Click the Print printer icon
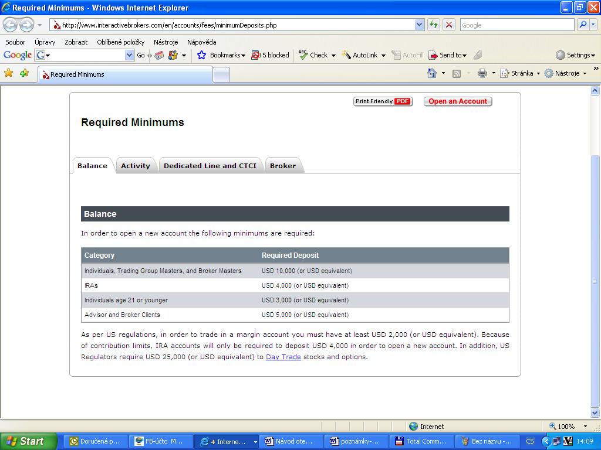Image resolution: width=601 pixels, height=450 pixels. pyautogui.click(x=482, y=73)
